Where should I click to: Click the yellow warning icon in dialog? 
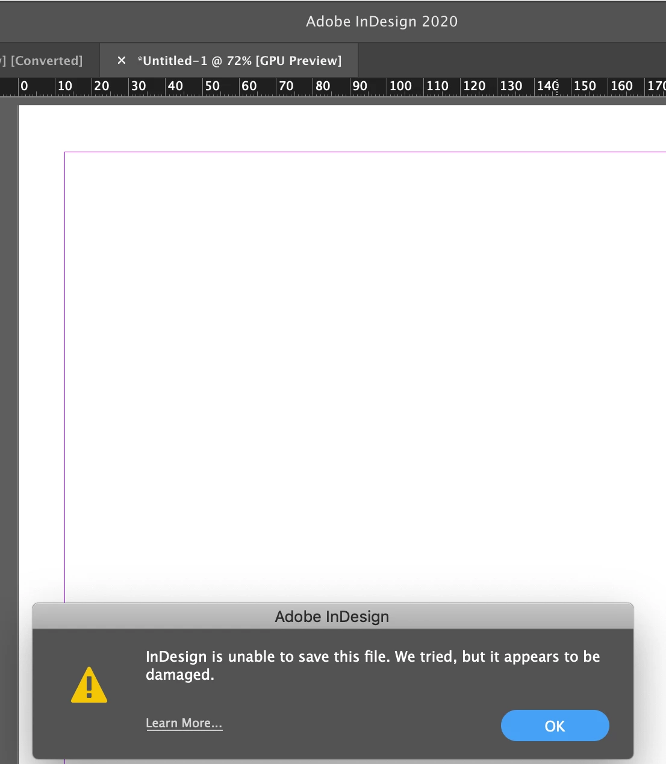[89, 685]
